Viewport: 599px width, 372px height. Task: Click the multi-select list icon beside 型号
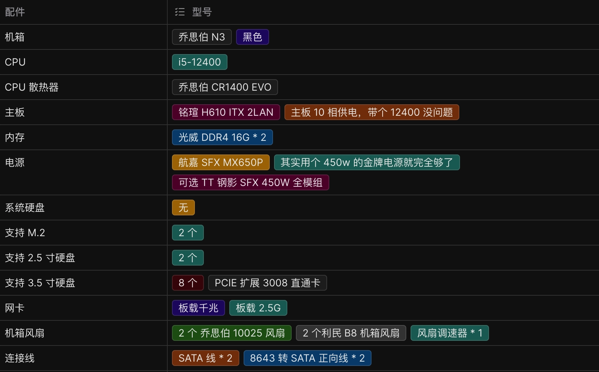pyautogui.click(x=180, y=12)
